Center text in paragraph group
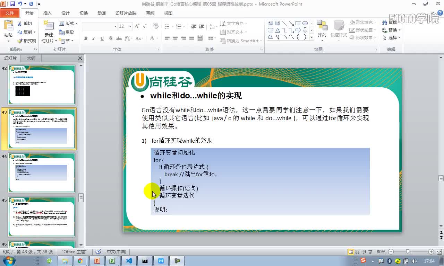Viewport: 444px width, 266px height. 175,38
